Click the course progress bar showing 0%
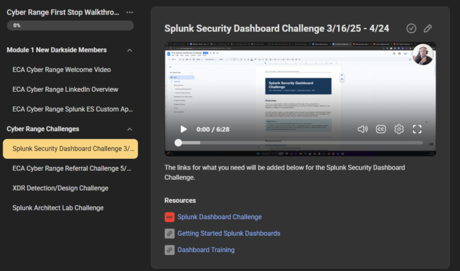 point(70,26)
